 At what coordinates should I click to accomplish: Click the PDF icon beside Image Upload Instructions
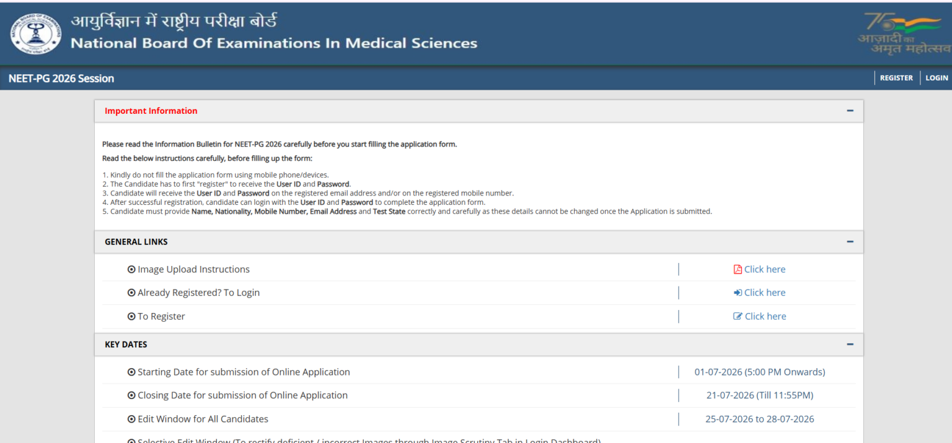coord(738,269)
